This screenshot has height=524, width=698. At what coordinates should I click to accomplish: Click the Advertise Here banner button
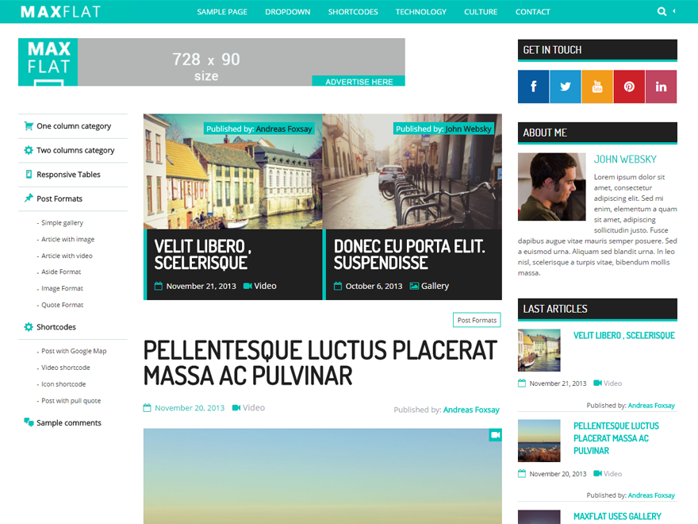click(x=359, y=82)
